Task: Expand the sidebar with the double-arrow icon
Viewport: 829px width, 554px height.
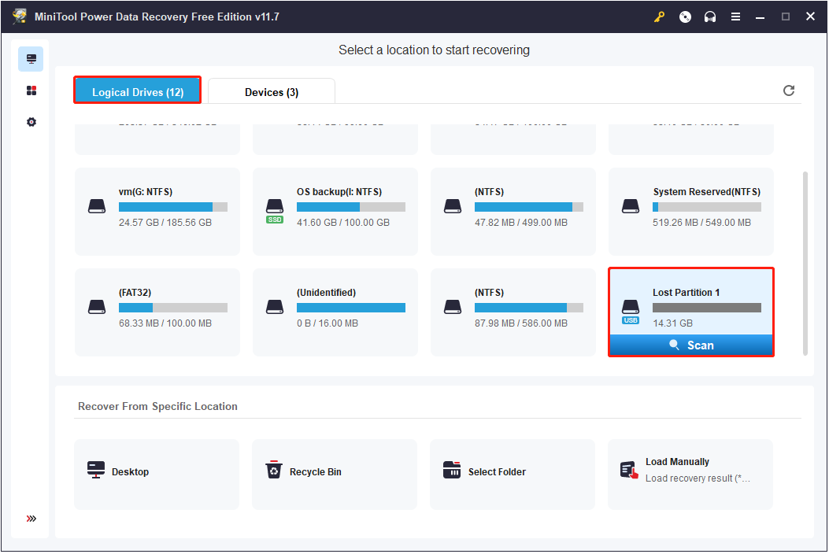Action: (31, 519)
